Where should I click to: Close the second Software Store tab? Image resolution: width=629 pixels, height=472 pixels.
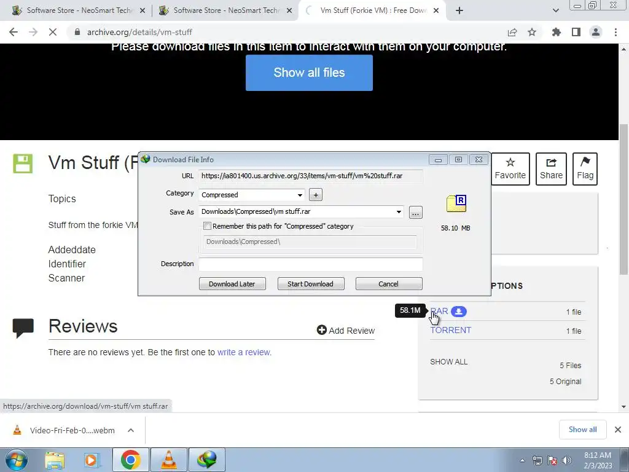[289, 11]
